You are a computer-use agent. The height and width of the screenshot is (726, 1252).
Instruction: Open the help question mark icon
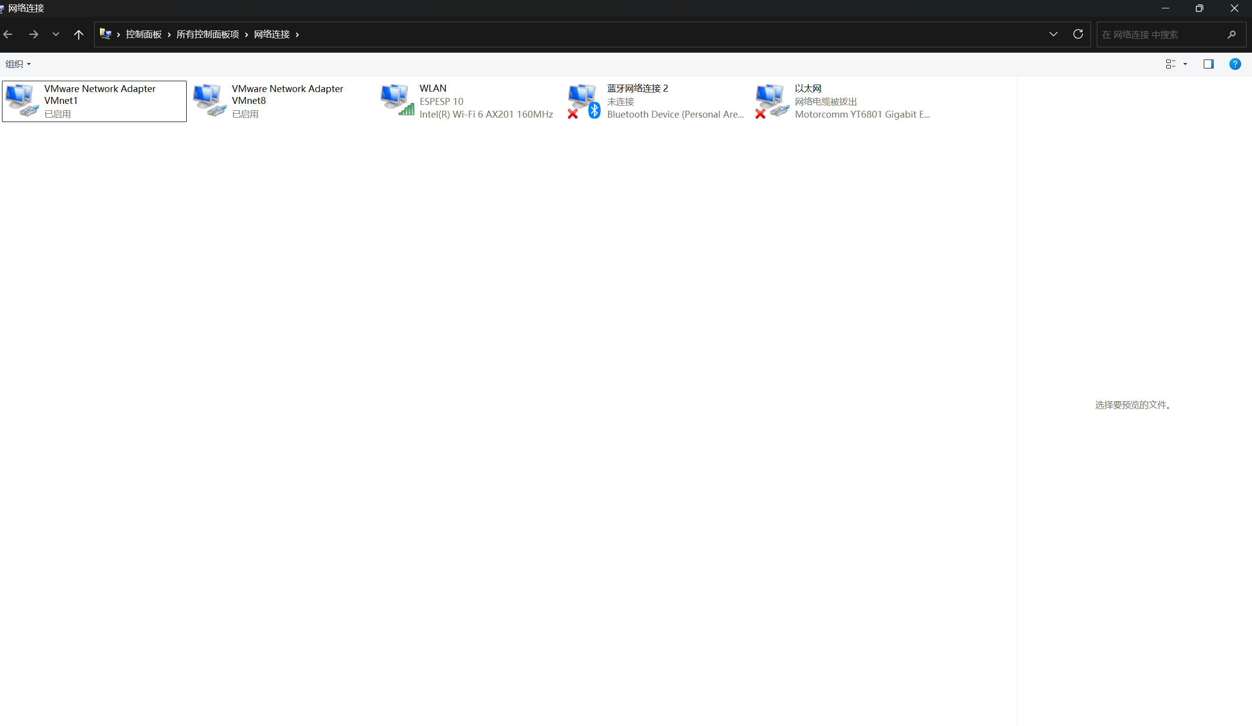pos(1235,64)
